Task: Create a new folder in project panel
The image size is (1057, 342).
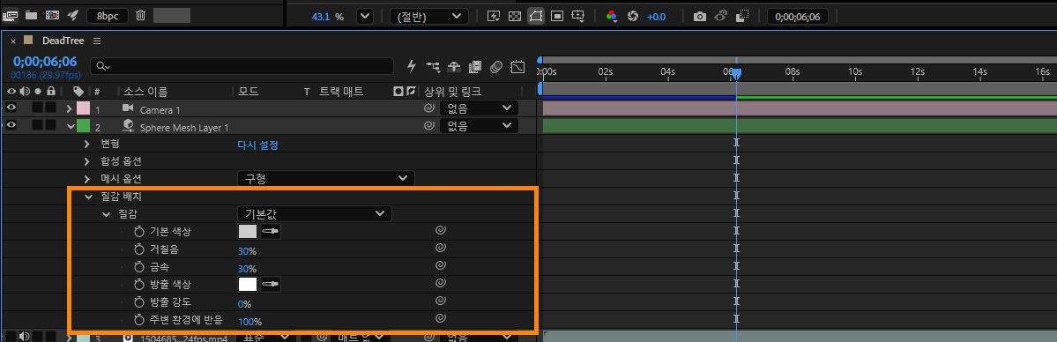Action: click(31, 15)
